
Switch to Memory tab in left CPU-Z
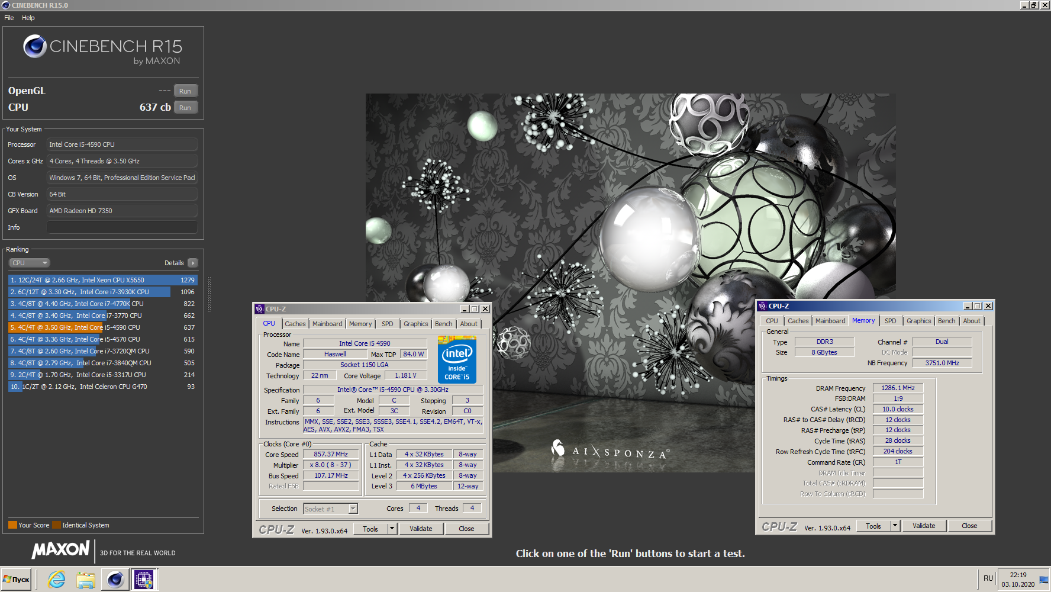[360, 324]
